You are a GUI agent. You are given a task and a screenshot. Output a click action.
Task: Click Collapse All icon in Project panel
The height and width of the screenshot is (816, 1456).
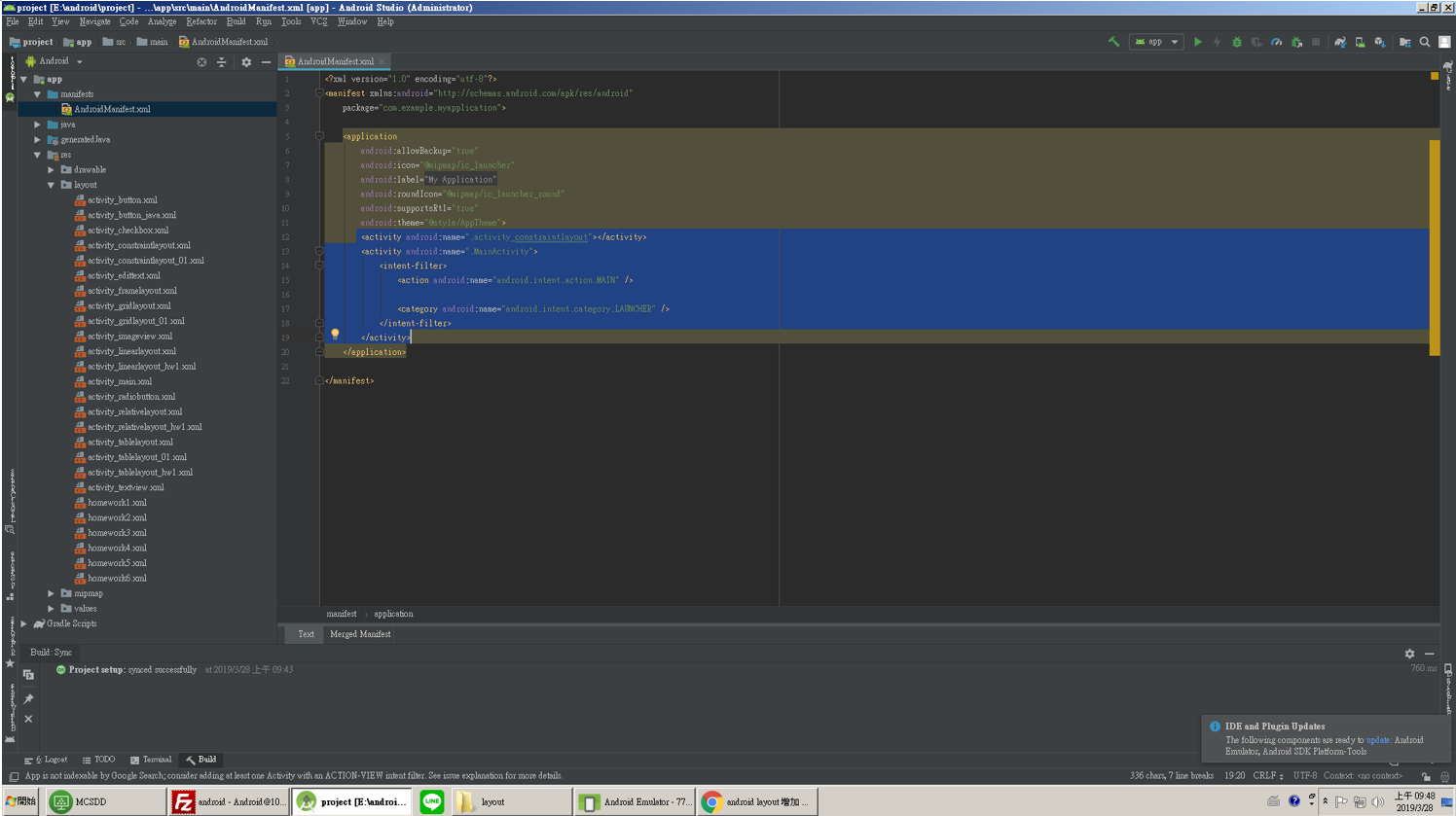pos(221,61)
